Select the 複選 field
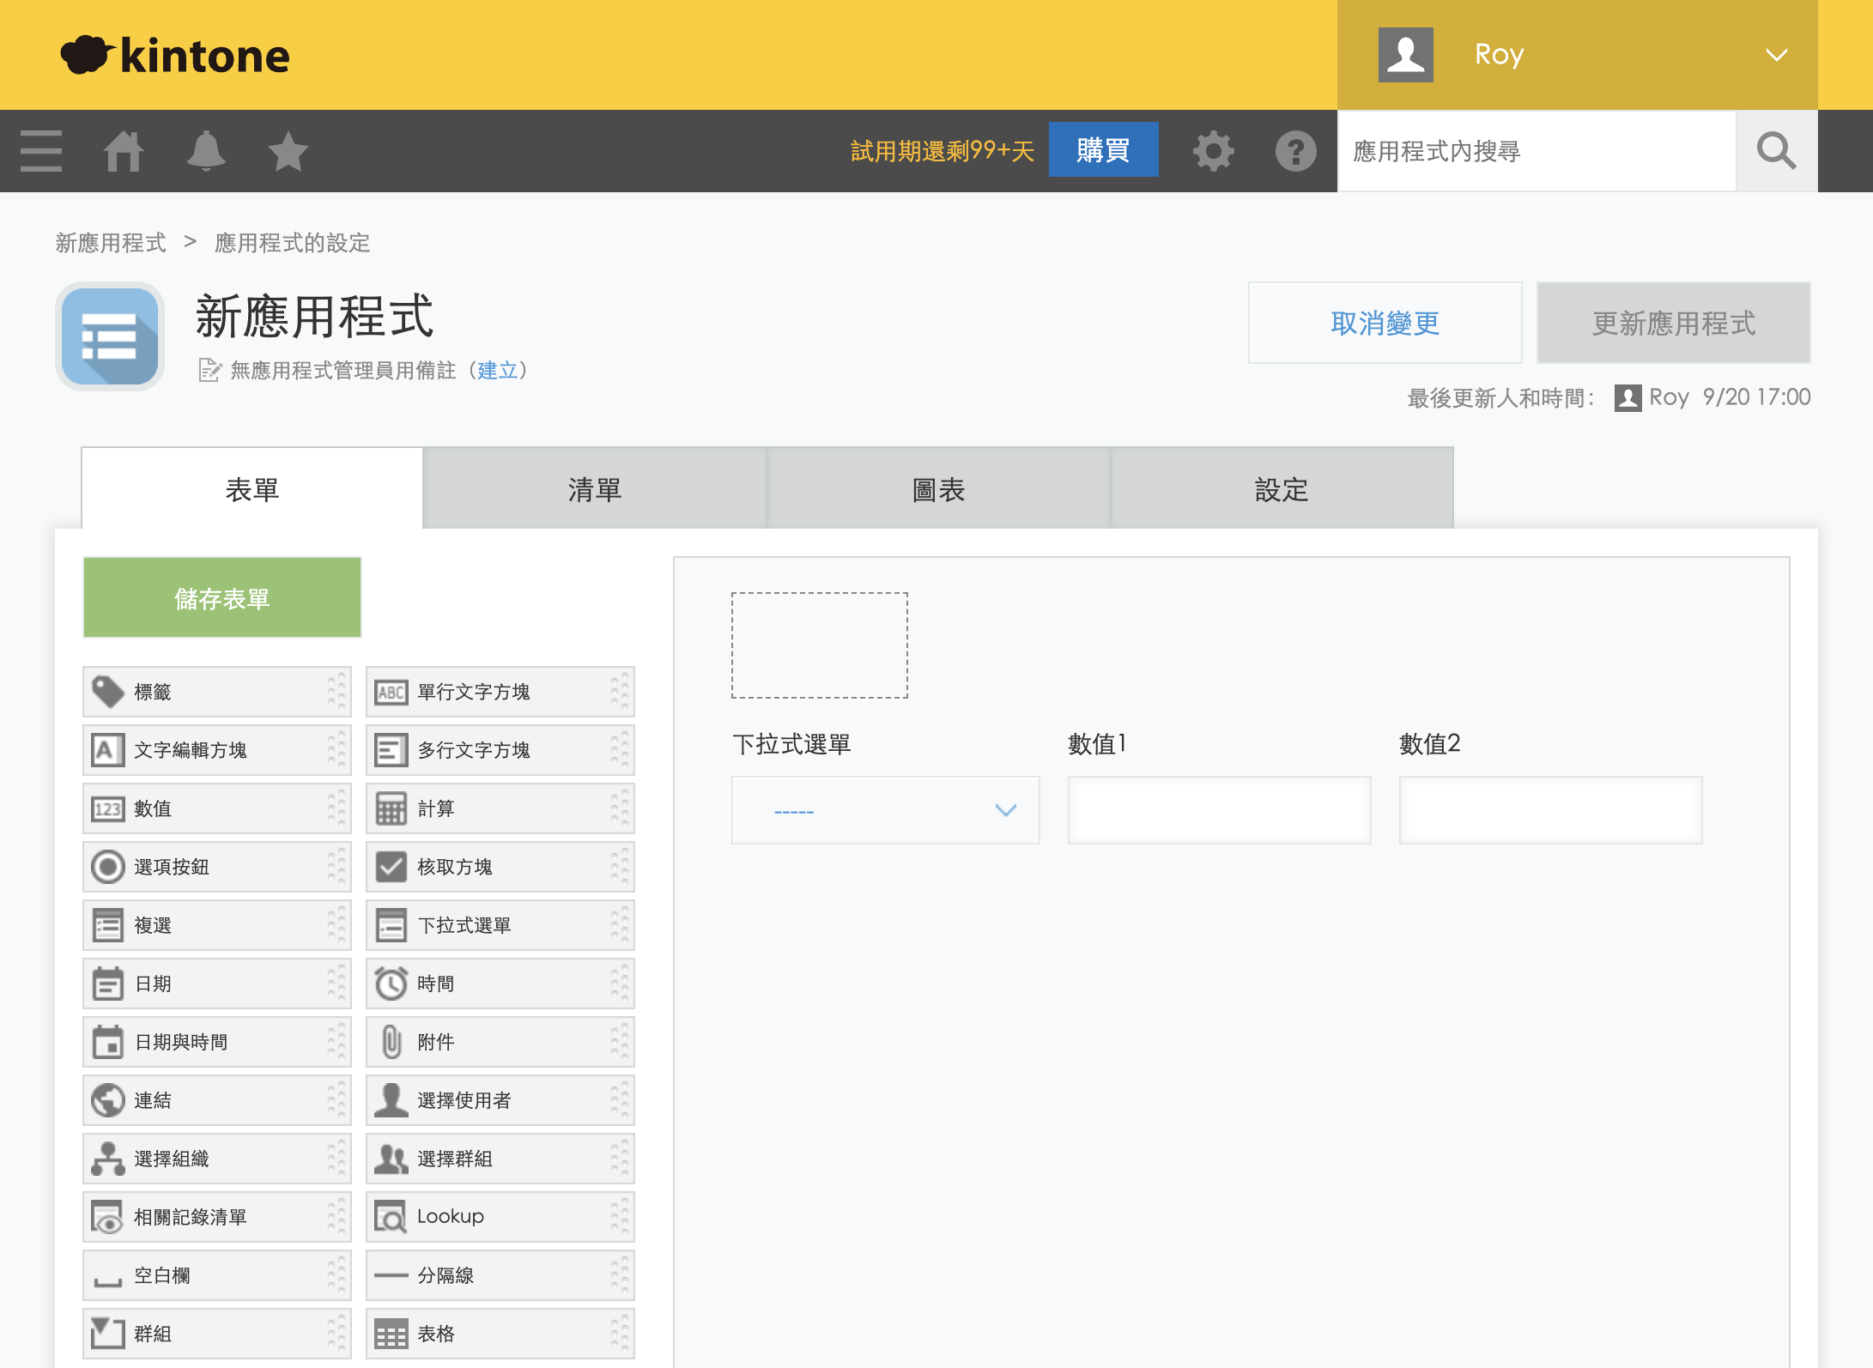This screenshot has width=1873, height=1368. [217, 925]
